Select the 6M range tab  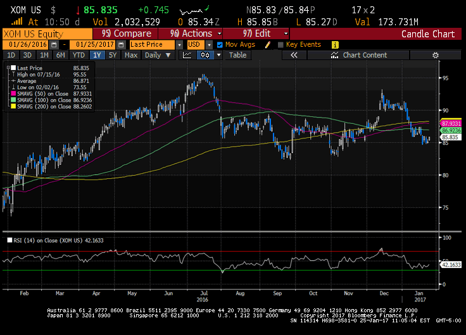61,55
